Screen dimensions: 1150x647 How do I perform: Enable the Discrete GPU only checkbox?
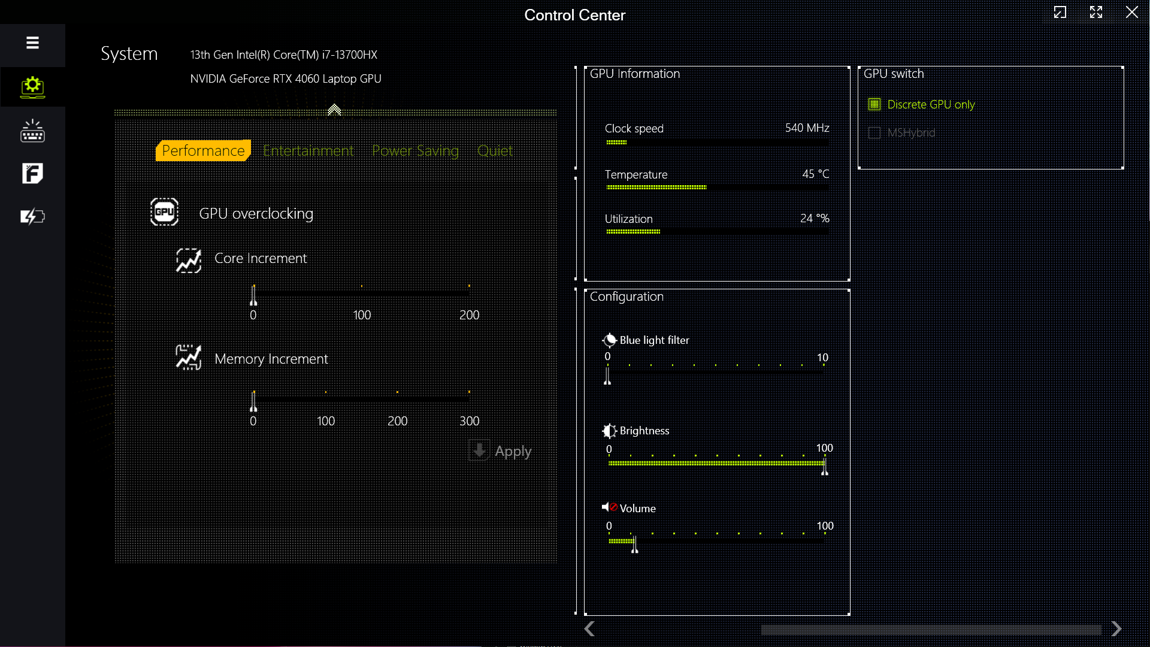click(874, 104)
